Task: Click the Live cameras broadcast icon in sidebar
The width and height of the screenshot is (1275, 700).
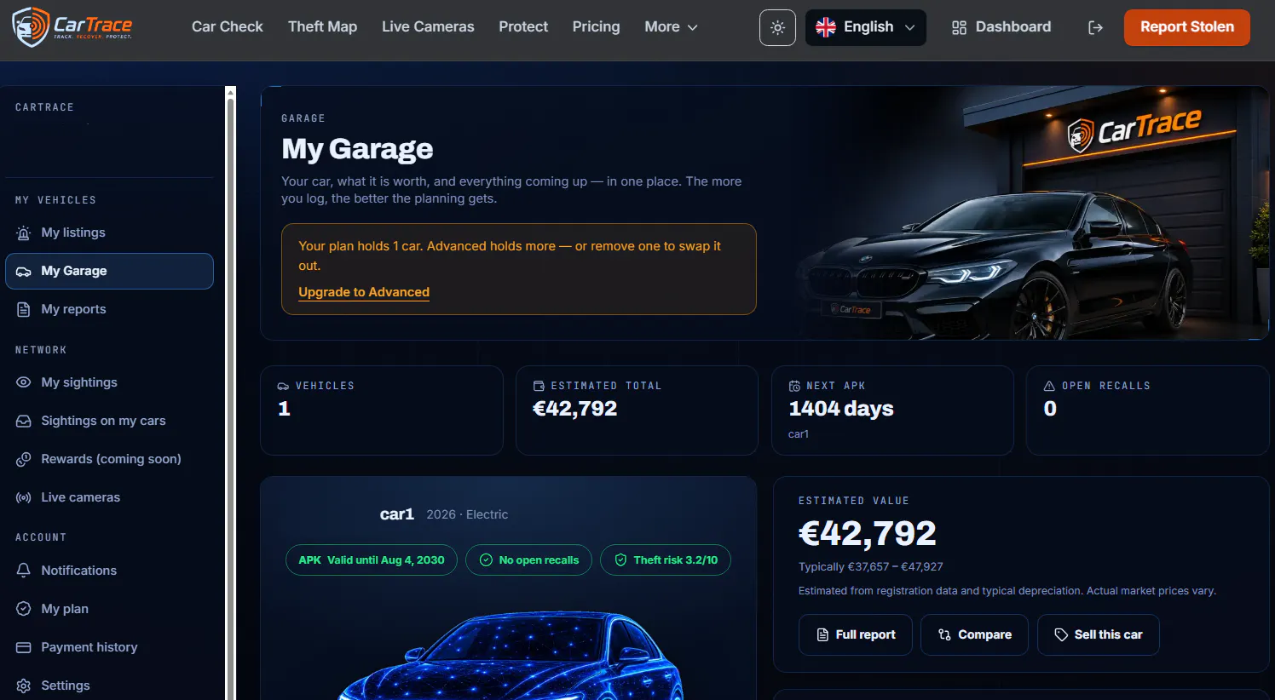Action: coord(24,497)
